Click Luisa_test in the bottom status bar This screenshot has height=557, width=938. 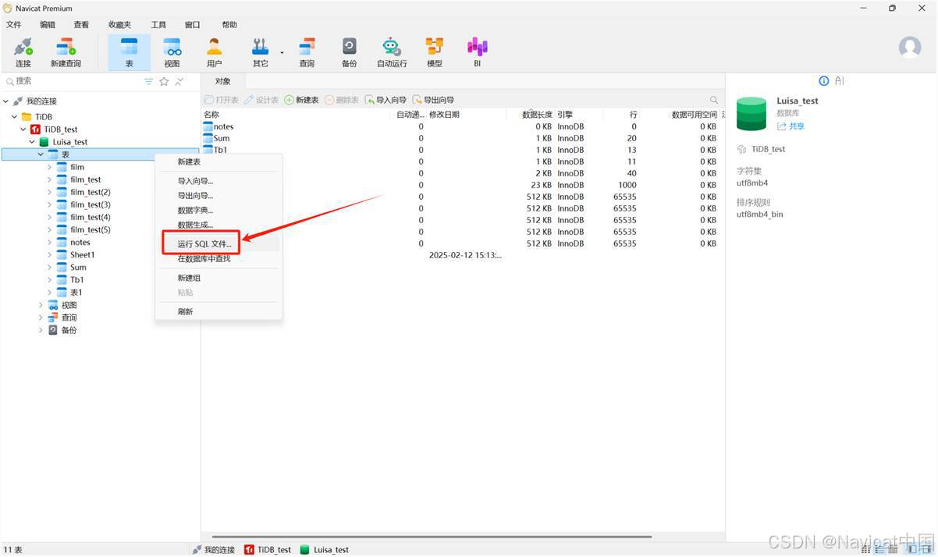click(x=325, y=550)
